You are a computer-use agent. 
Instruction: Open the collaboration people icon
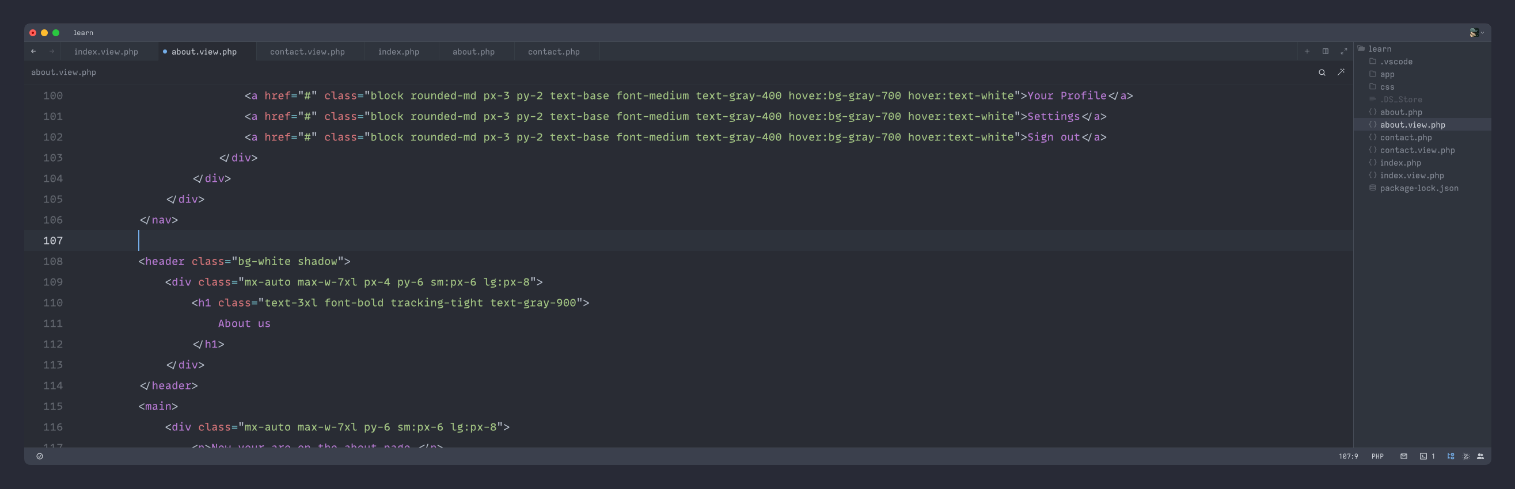coord(1479,456)
